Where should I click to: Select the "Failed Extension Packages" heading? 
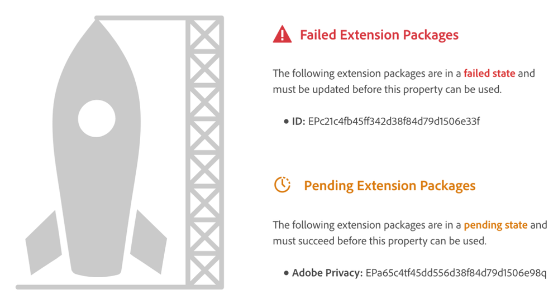point(379,35)
